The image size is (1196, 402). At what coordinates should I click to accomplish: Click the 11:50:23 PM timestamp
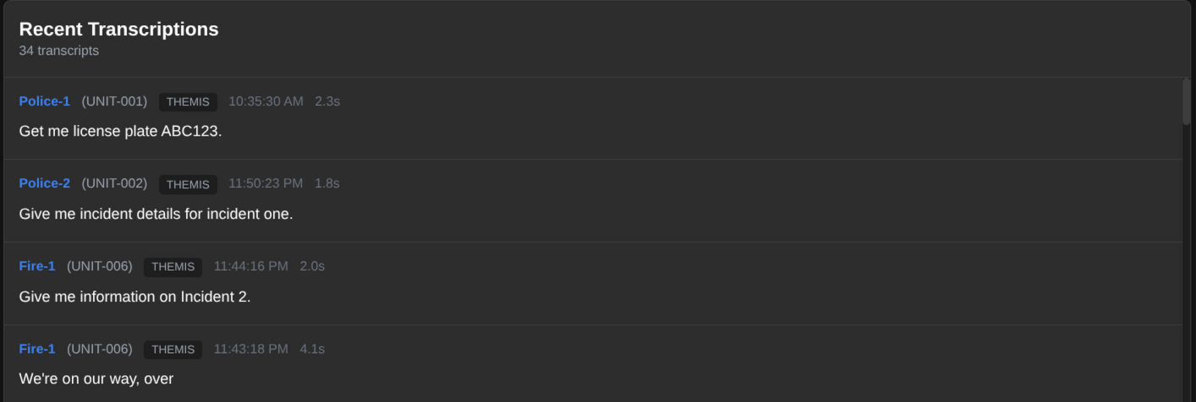coord(266,183)
